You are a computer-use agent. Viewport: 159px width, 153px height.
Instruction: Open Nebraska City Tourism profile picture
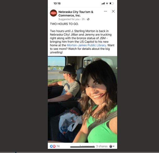54,13
